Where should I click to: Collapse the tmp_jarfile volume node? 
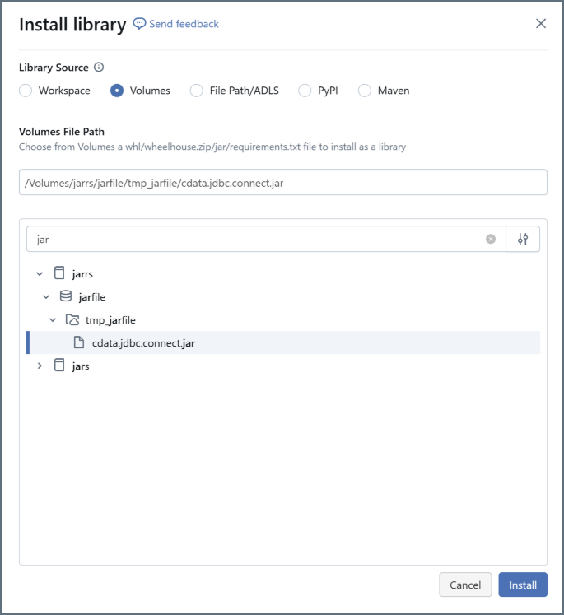click(53, 319)
